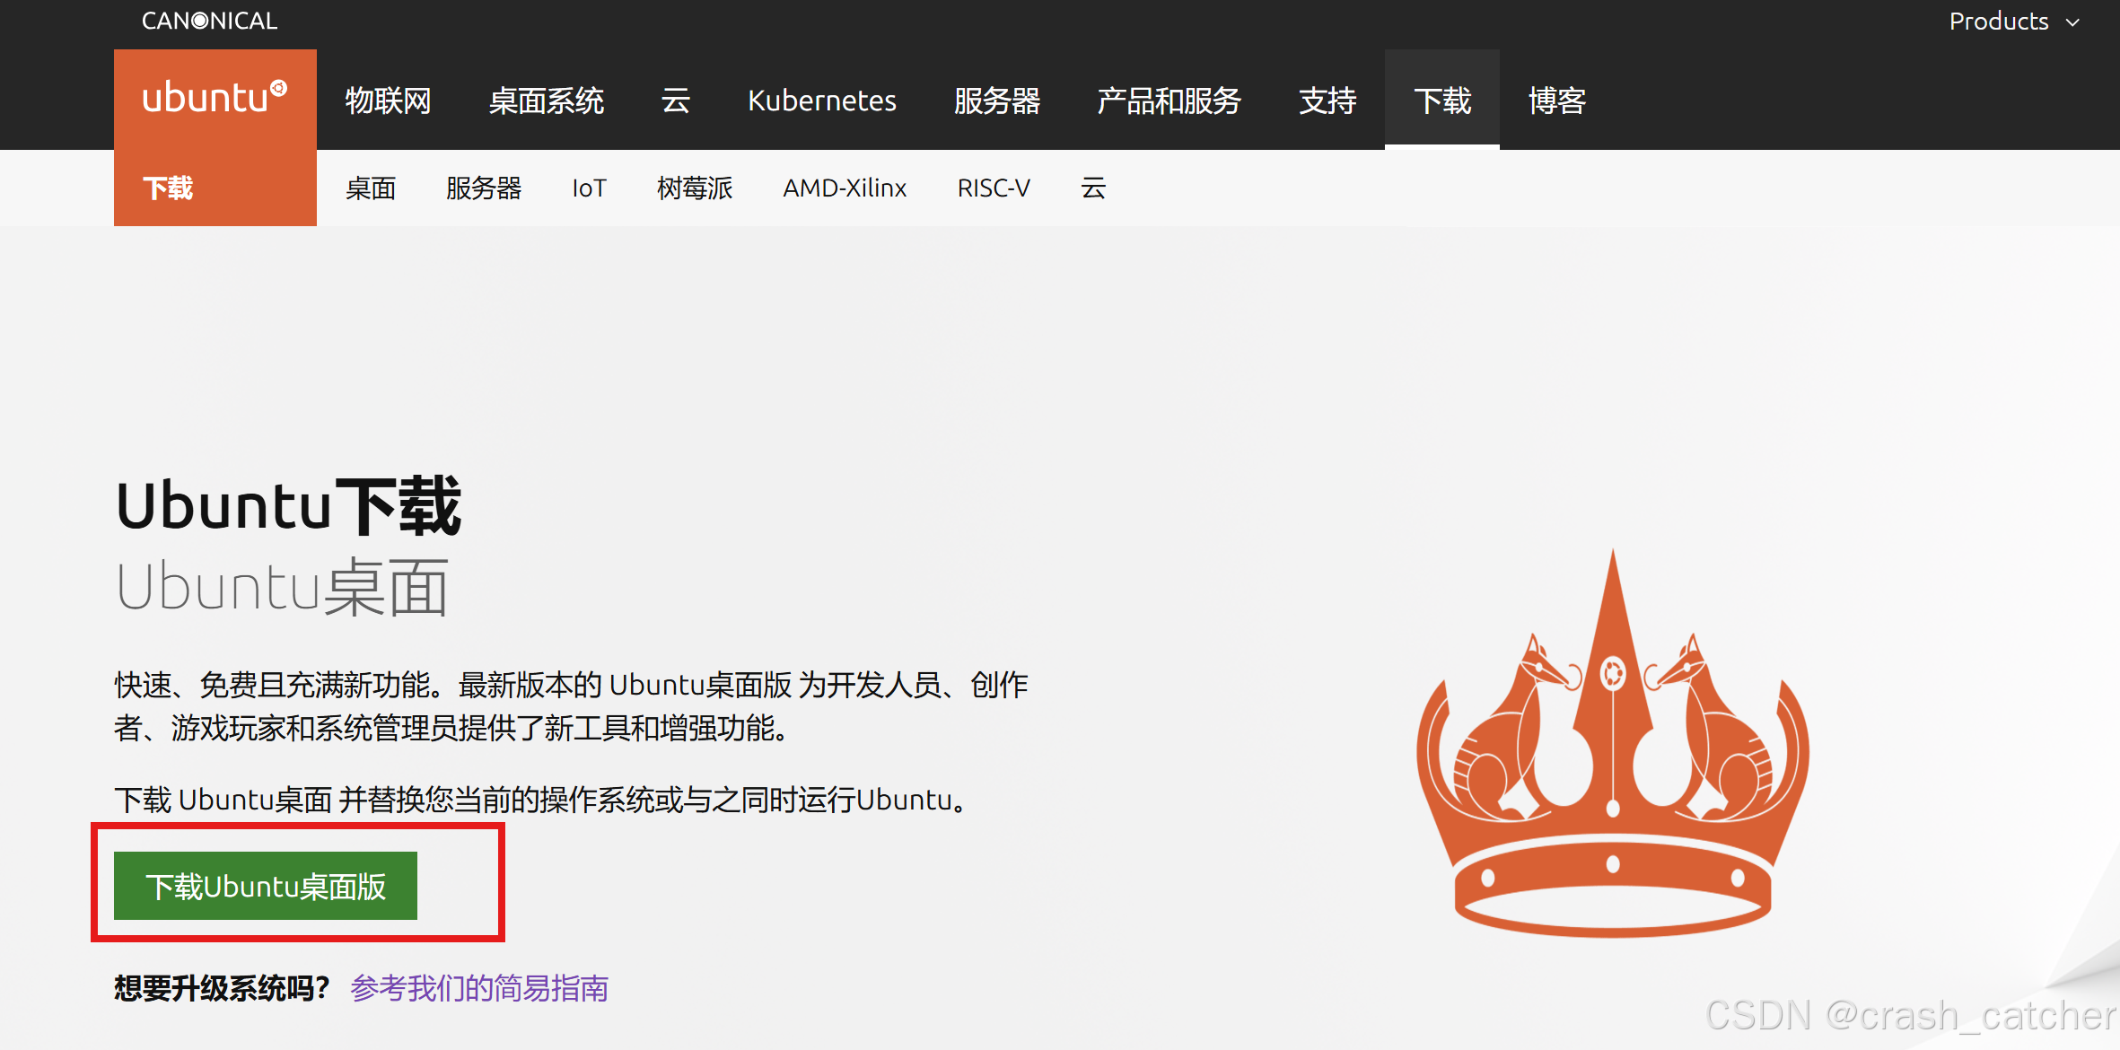Open the 博客 menu item
Screen dimensions: 2120x1050
click(1557, 100)
